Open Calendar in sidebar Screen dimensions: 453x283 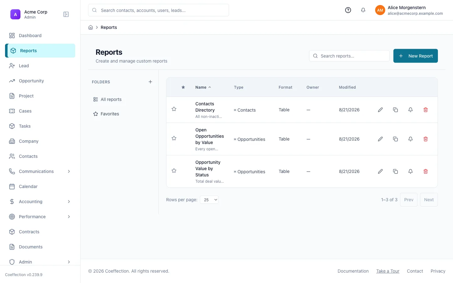tap(40, 186)
